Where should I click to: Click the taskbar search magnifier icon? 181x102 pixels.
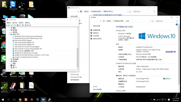[9, 99]
